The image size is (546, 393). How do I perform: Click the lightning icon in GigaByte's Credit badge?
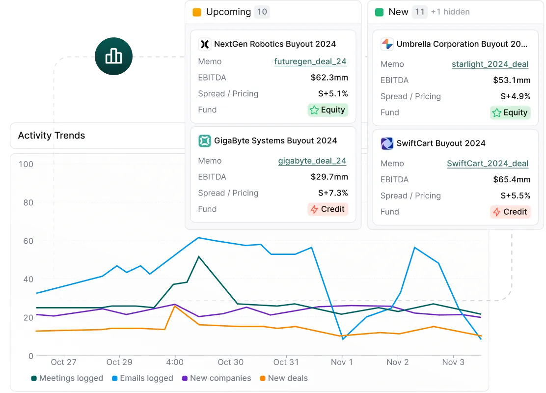[x=314, y=209]
